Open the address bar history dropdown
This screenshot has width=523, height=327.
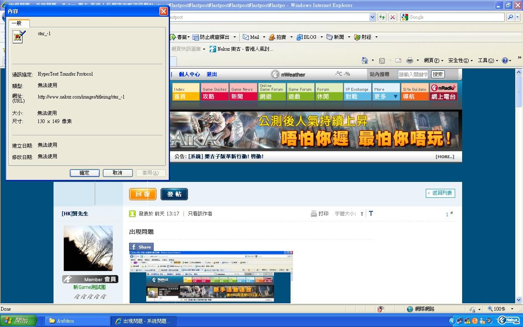tap(372, 17)
